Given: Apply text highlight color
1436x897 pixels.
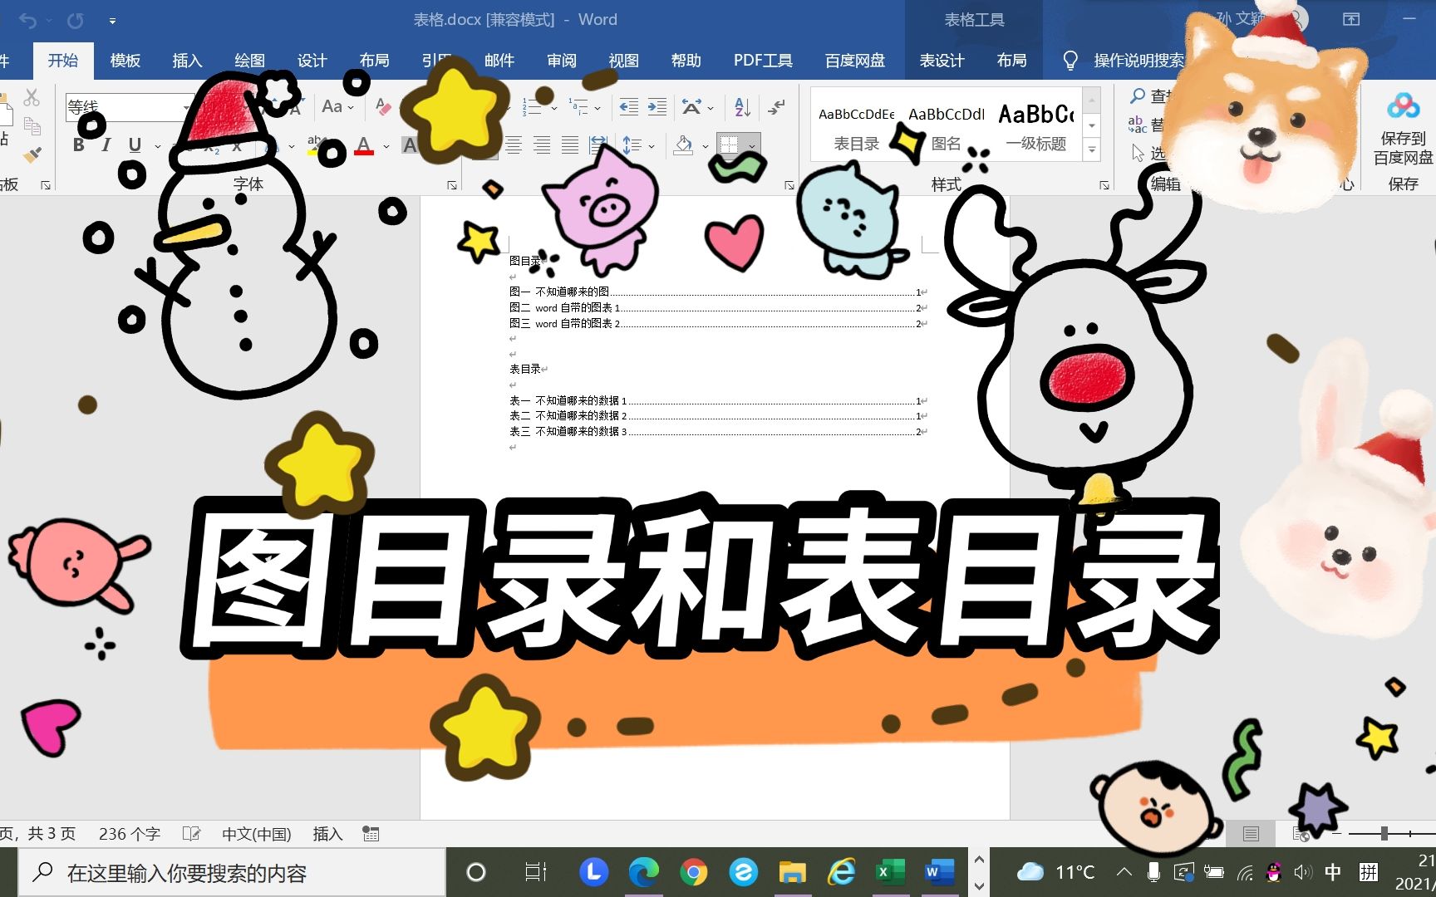Looking at the screenshot, I should click(x=315, y=145).
